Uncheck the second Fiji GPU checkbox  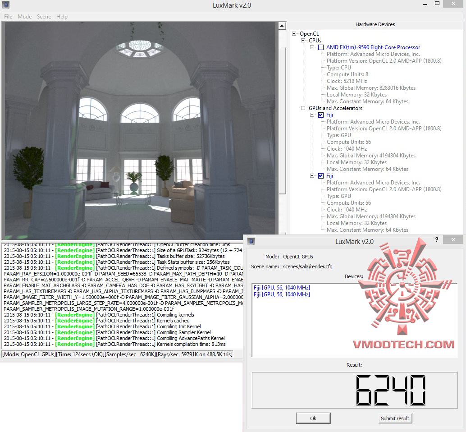321,176
